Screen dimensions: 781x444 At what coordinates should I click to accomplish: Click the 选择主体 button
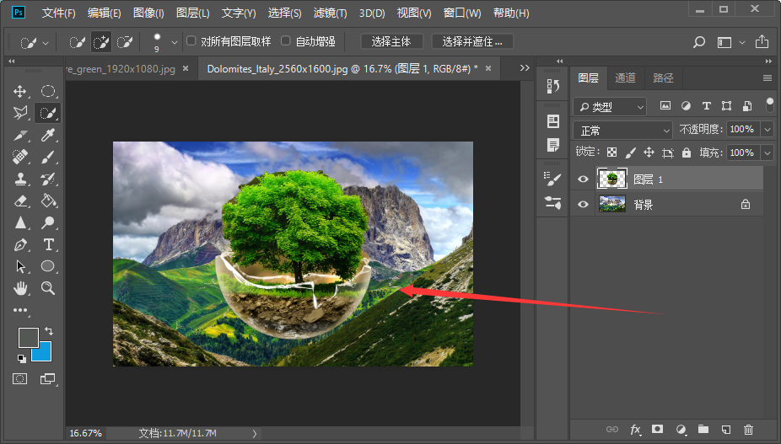pyautogui.click(x=391, y=41)
